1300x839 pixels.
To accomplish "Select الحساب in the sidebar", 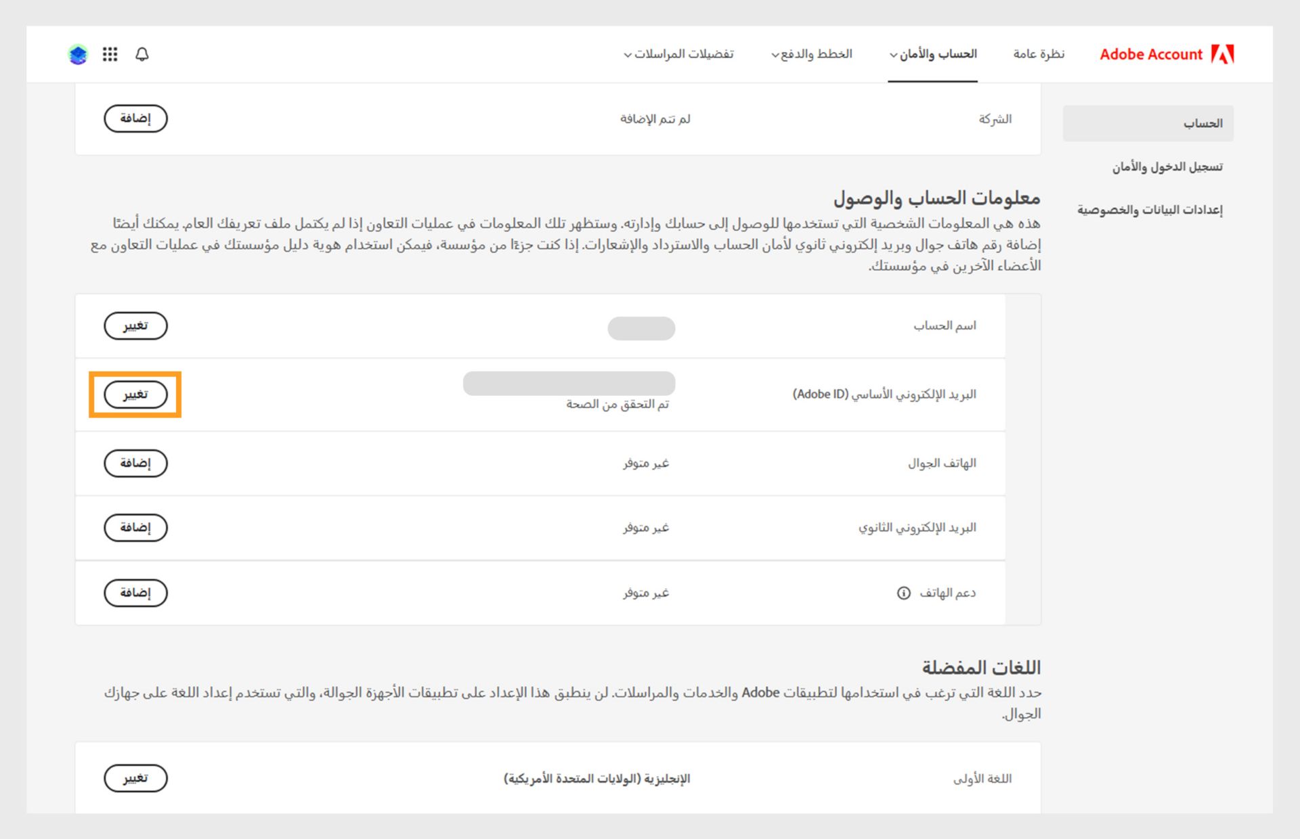I will (1148, 123).
